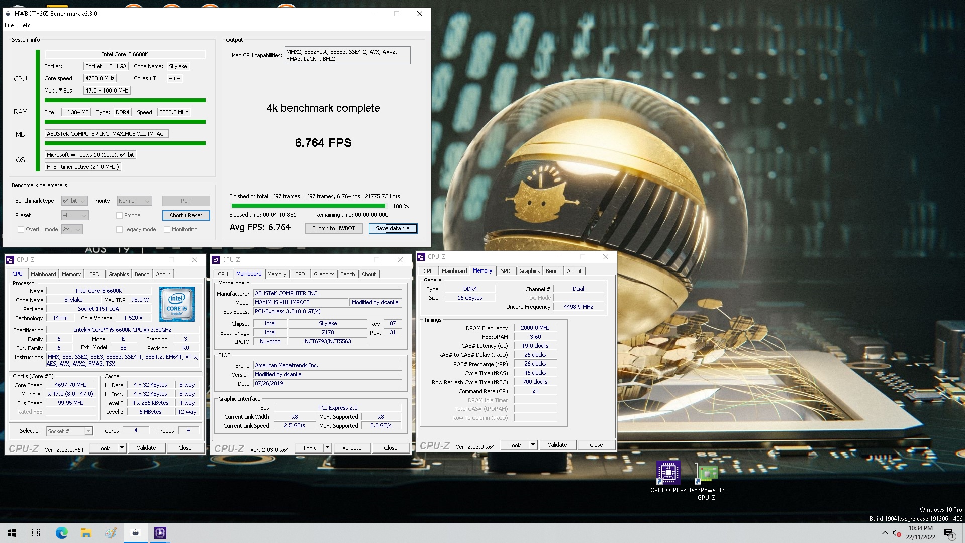Click the Southbridge Z170 value

click(x=328, y=332)
